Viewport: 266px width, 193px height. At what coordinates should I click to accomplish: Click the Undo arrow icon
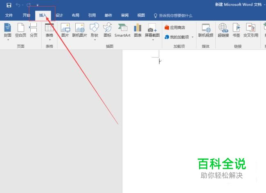18,5
